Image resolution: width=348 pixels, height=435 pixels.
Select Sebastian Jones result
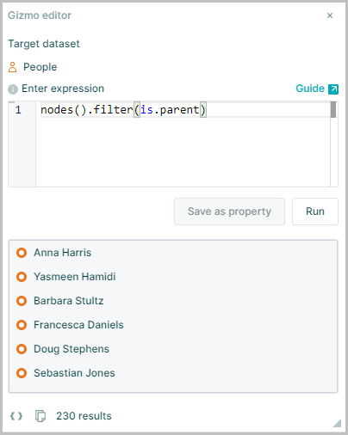point(74,373)
